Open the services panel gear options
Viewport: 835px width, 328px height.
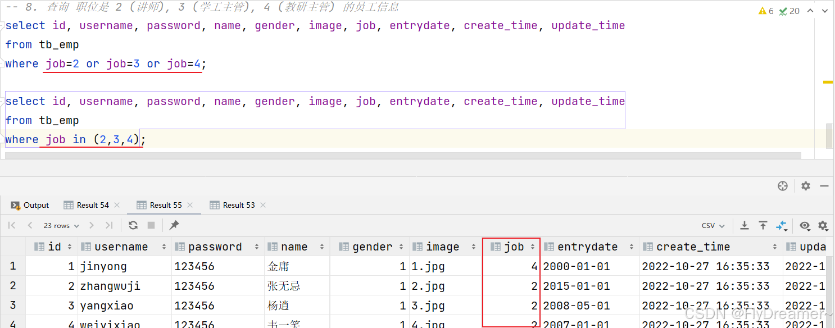click(806, 186)
